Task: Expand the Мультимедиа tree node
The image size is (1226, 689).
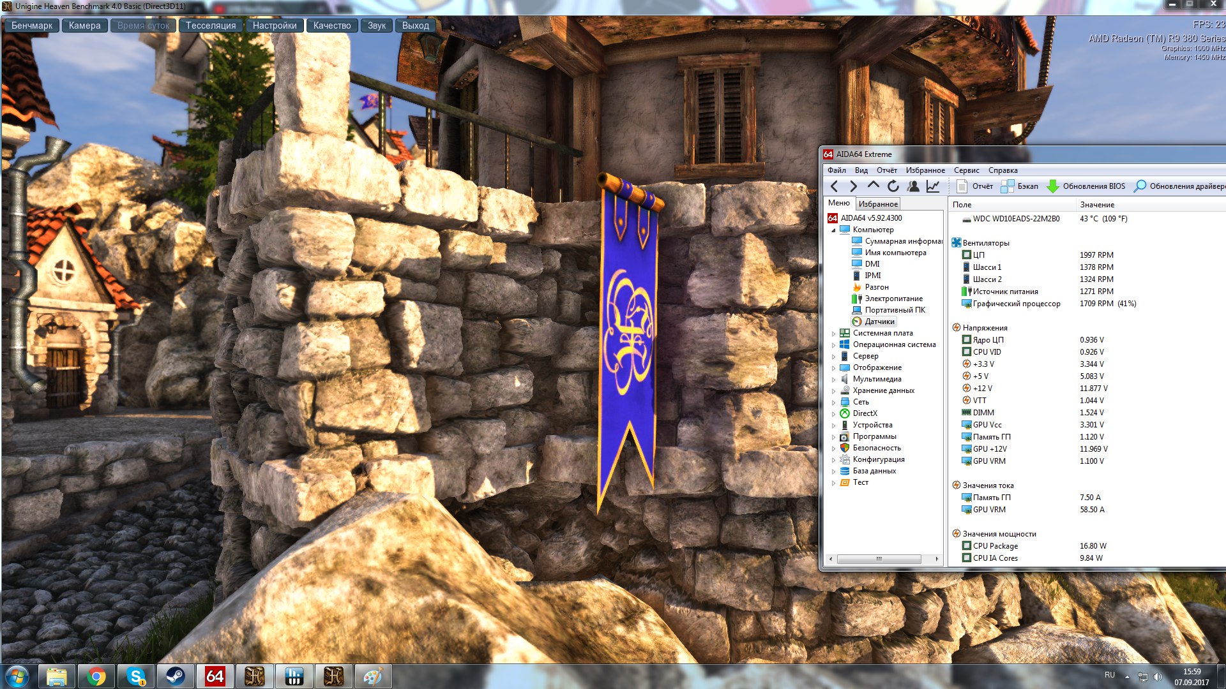Action: 833,380
